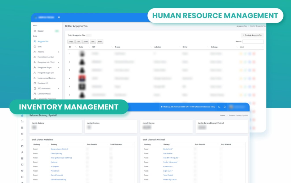Click the first team member photo thumbnail
The height and width of the screenshot is (183, 291).
pyautogui.click(x=82, y=54)
